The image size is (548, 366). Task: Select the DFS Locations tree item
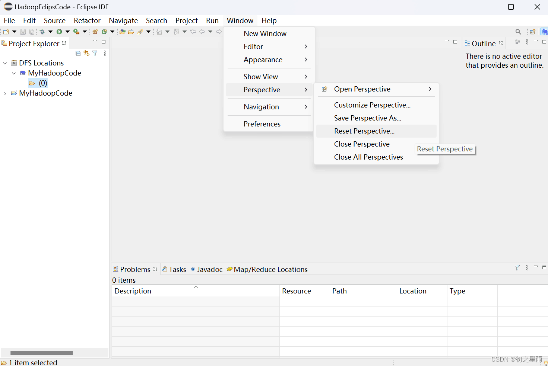37,63
